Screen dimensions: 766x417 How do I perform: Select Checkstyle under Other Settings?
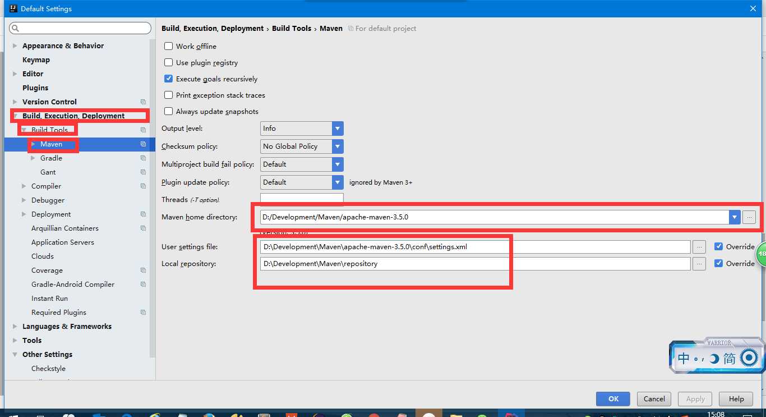coord(48,368)
